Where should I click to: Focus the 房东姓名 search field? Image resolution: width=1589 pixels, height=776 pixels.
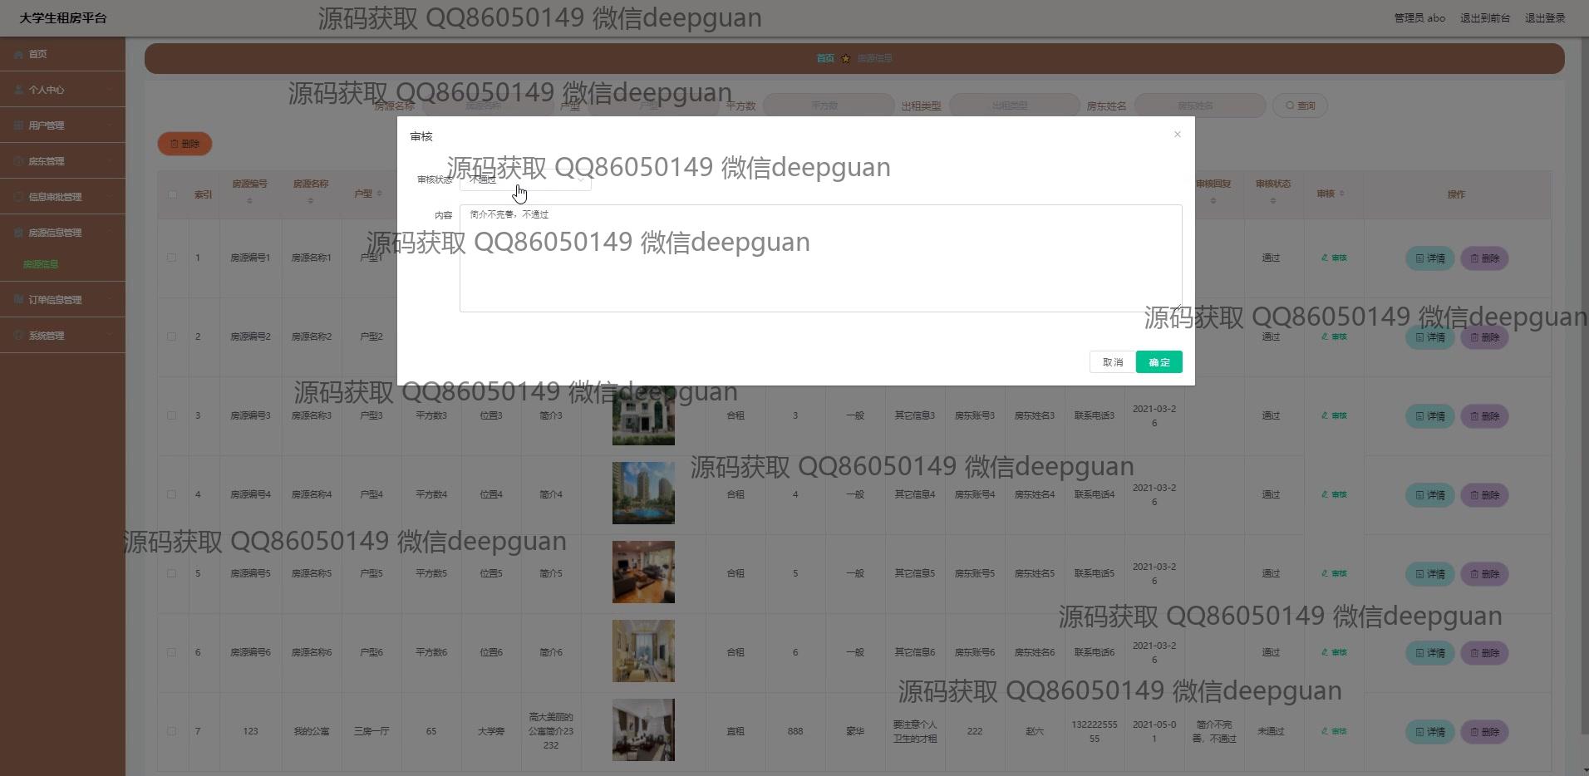[1200, 106]
